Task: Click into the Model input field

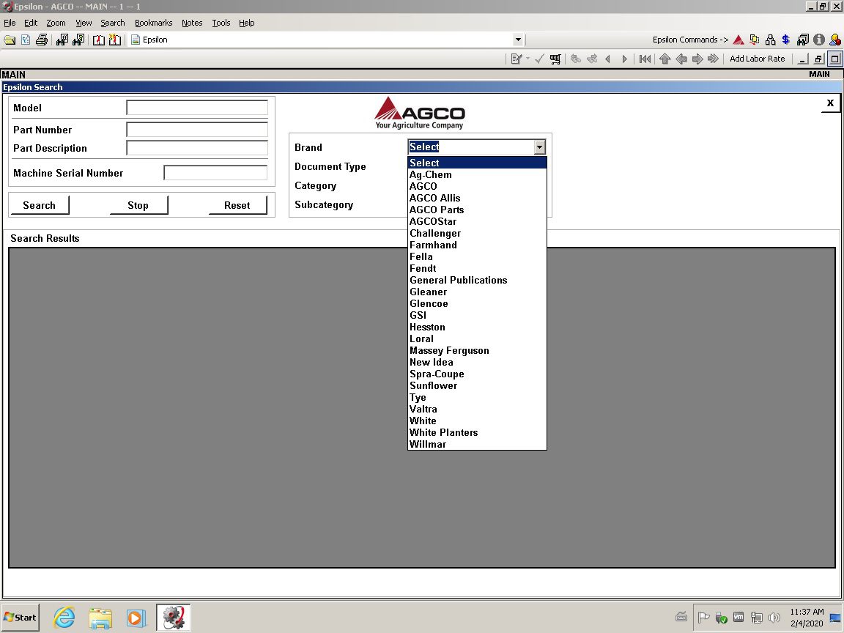Action: (197, 108)
